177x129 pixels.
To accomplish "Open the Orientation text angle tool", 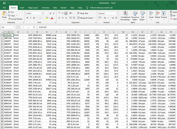I will [x=71, y=13].
